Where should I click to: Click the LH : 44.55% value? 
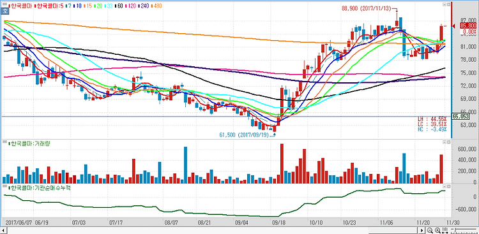432,119
